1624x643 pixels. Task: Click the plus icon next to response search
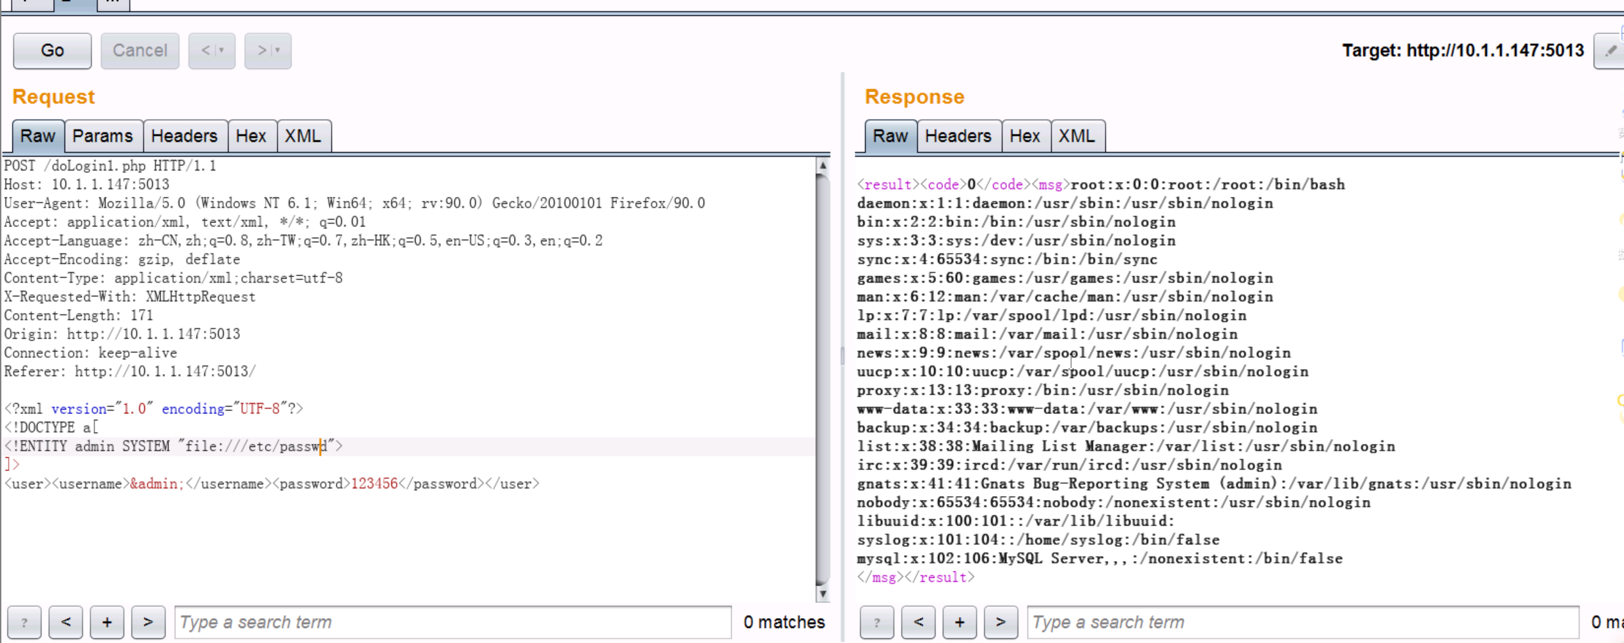pos(960,622)
